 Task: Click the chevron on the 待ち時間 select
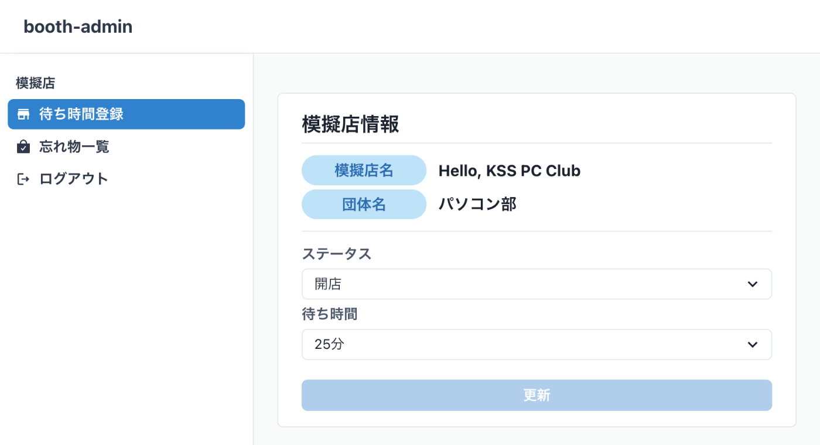tap(753, 345)
